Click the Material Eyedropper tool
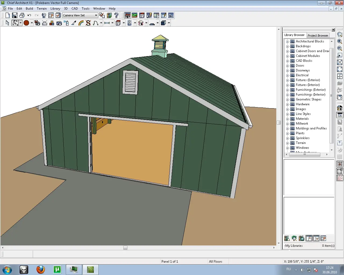The width and height of the screenshot is (344, 275). [74, 23]
